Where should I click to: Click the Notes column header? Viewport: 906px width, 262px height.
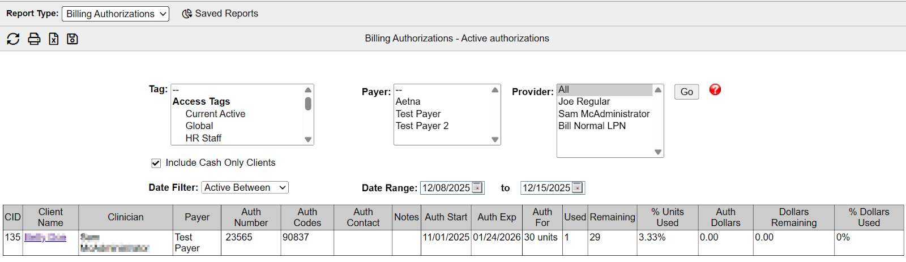click(407, 217)
